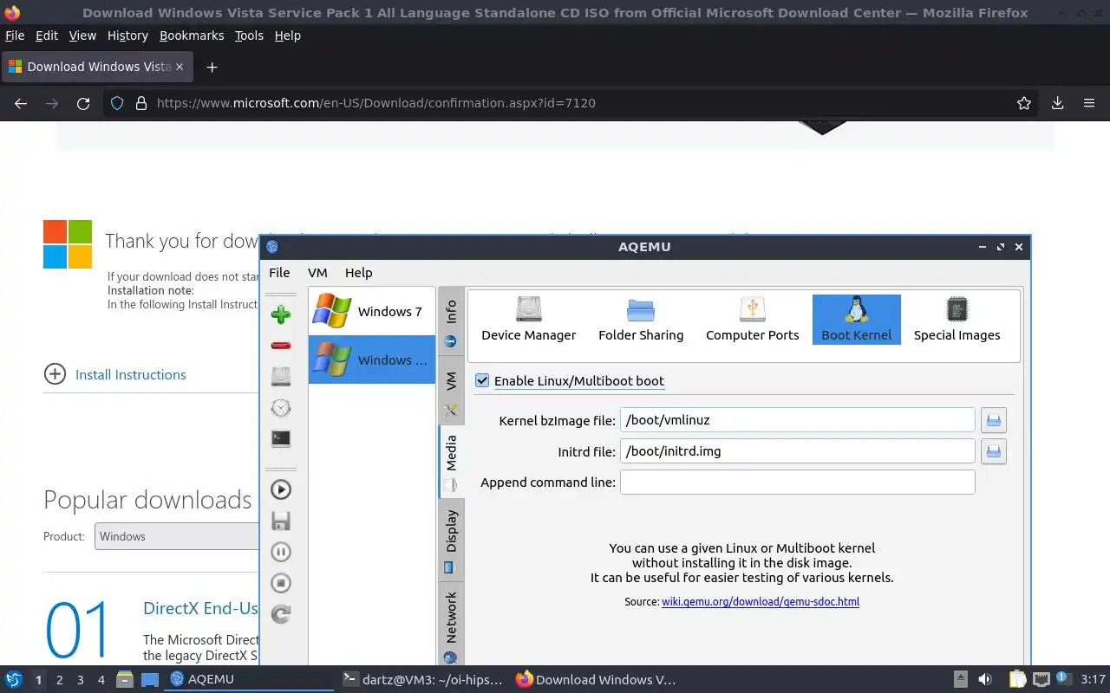Go back in Firefox
The height and width of the screenshot is (693, 1110).
[x=21, y=103]
